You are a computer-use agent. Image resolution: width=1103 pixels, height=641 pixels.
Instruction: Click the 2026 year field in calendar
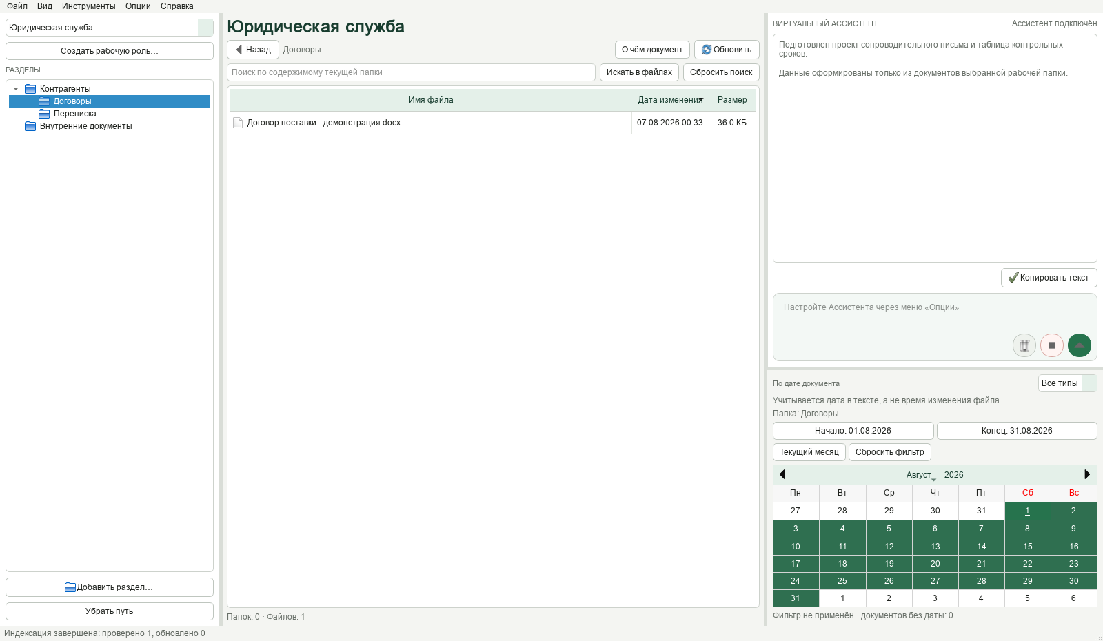point(954,475)
